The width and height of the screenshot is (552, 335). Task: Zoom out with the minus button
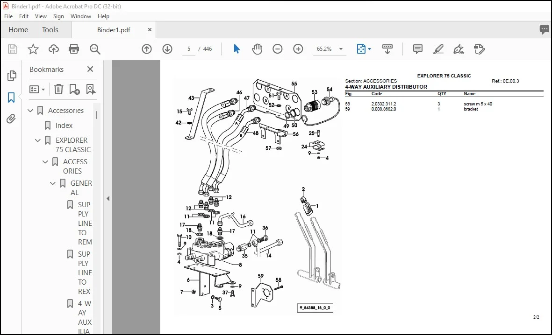click(x=278, y=49)
